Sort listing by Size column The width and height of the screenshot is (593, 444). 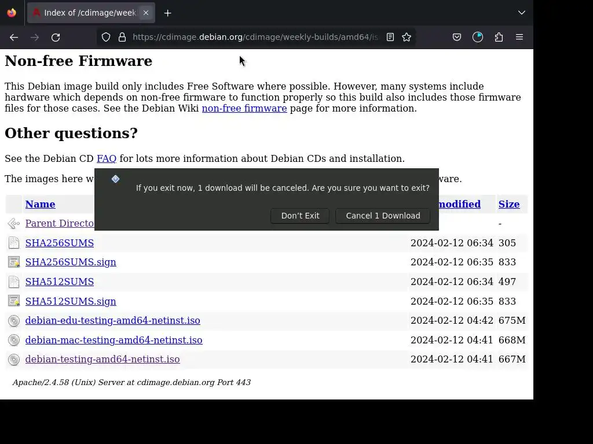point(508,204)
